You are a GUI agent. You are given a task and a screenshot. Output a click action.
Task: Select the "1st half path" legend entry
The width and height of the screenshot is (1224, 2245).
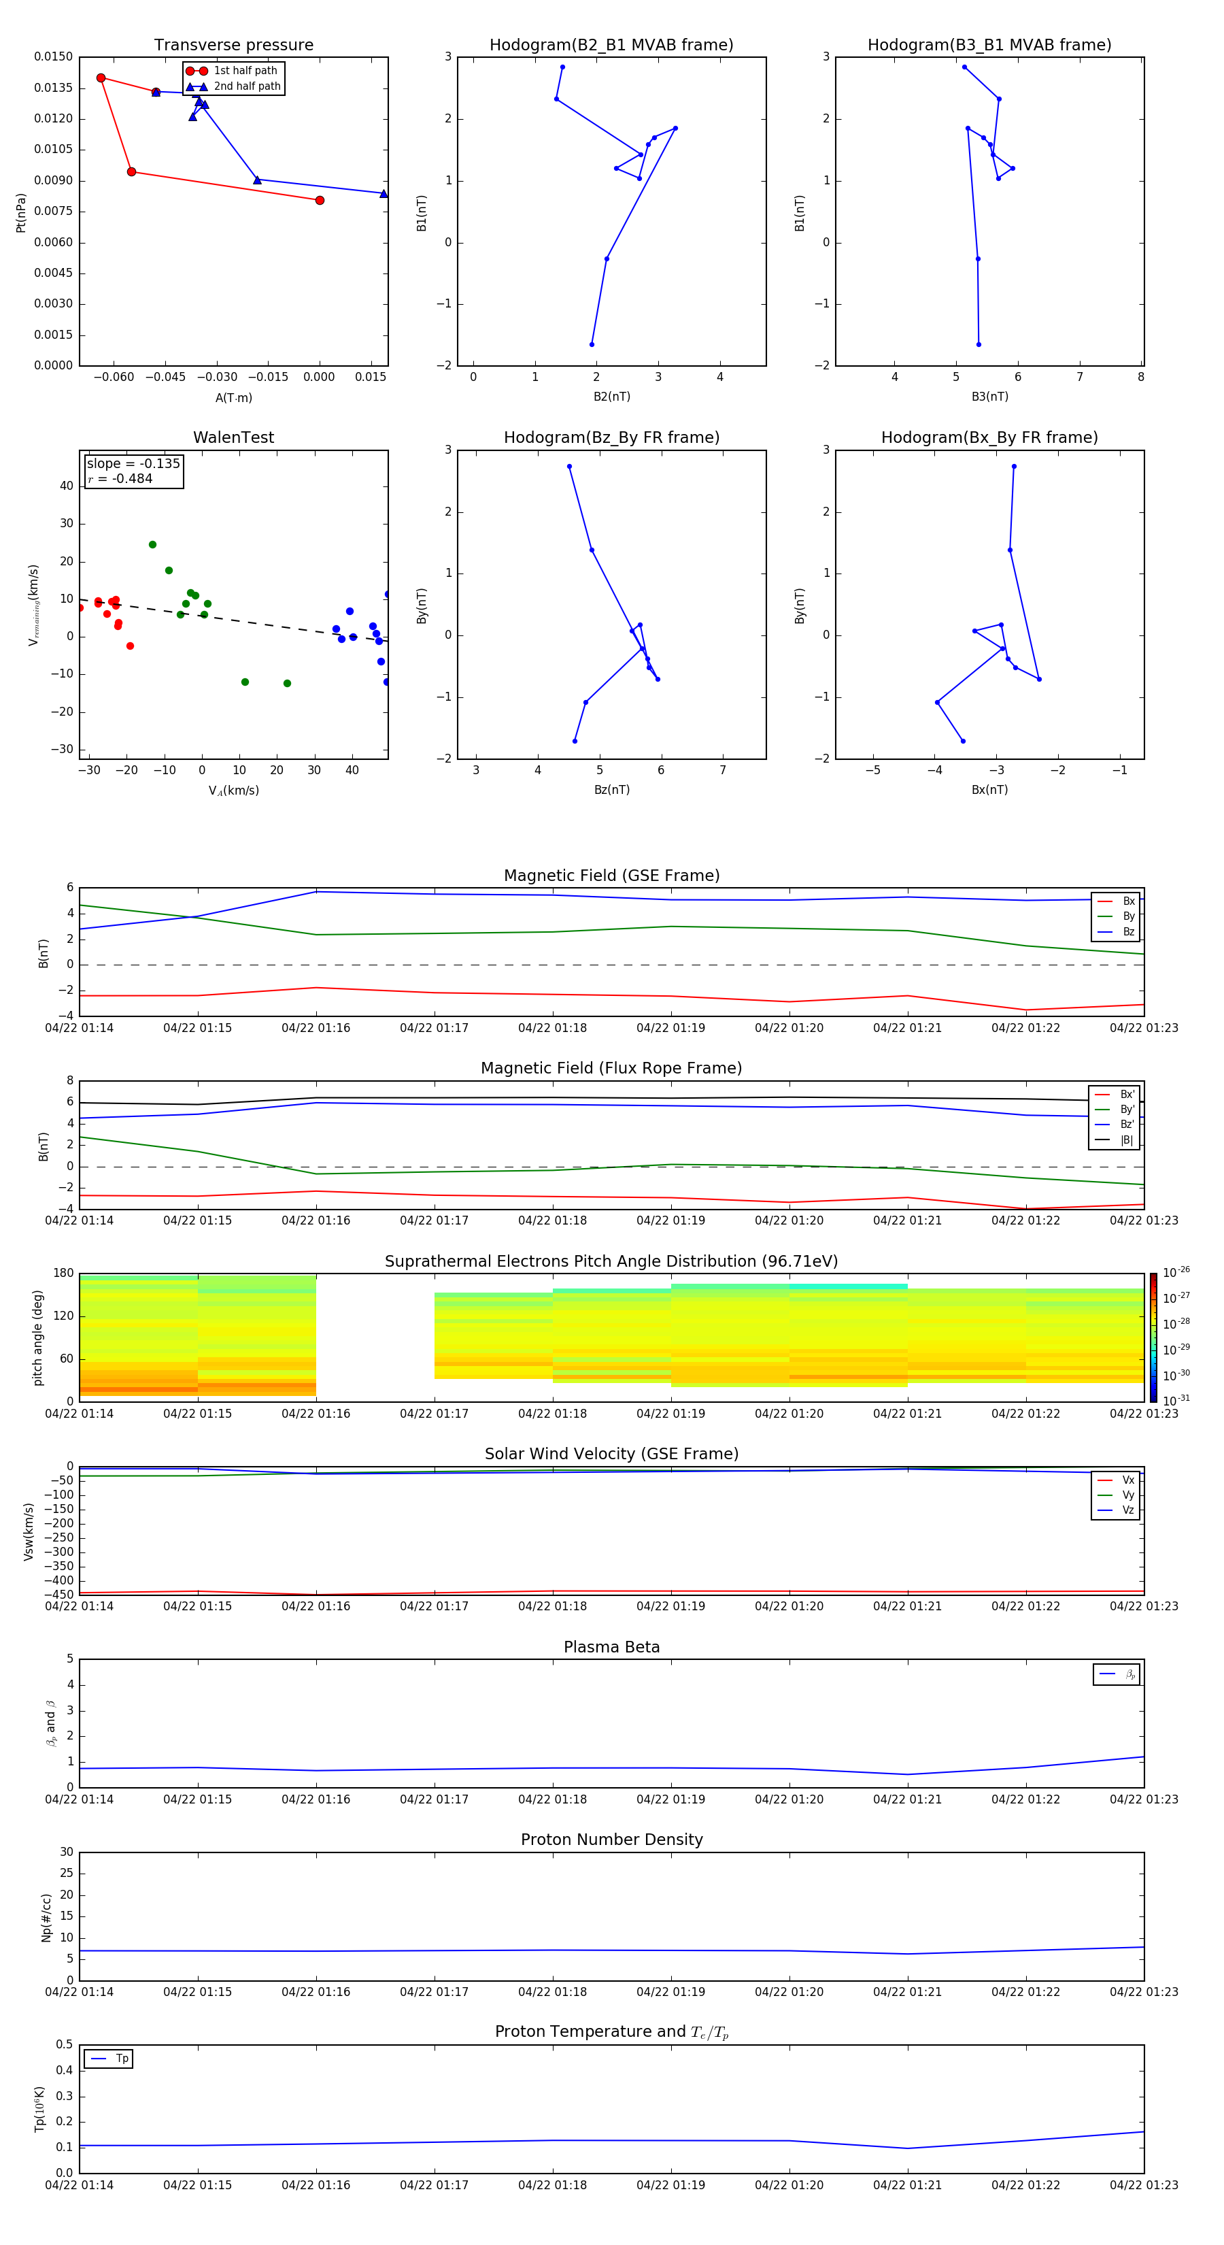click(x=233, y=71)
